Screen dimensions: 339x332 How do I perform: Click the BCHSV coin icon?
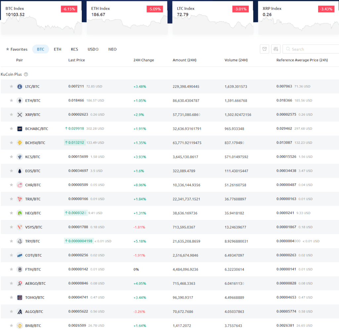coord(20,143)
